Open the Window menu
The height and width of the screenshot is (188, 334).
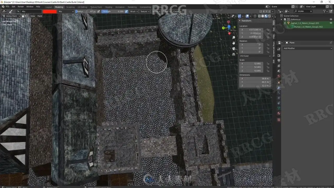coord(30,7)
